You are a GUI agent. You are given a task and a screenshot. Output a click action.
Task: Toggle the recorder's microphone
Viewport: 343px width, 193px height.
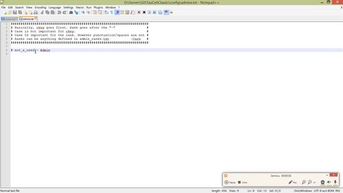pos(335,182)
